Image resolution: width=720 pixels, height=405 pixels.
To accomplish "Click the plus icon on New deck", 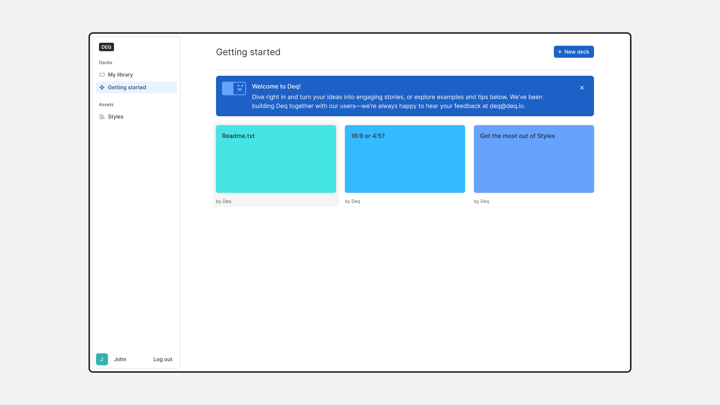I will tap(560, 52).
